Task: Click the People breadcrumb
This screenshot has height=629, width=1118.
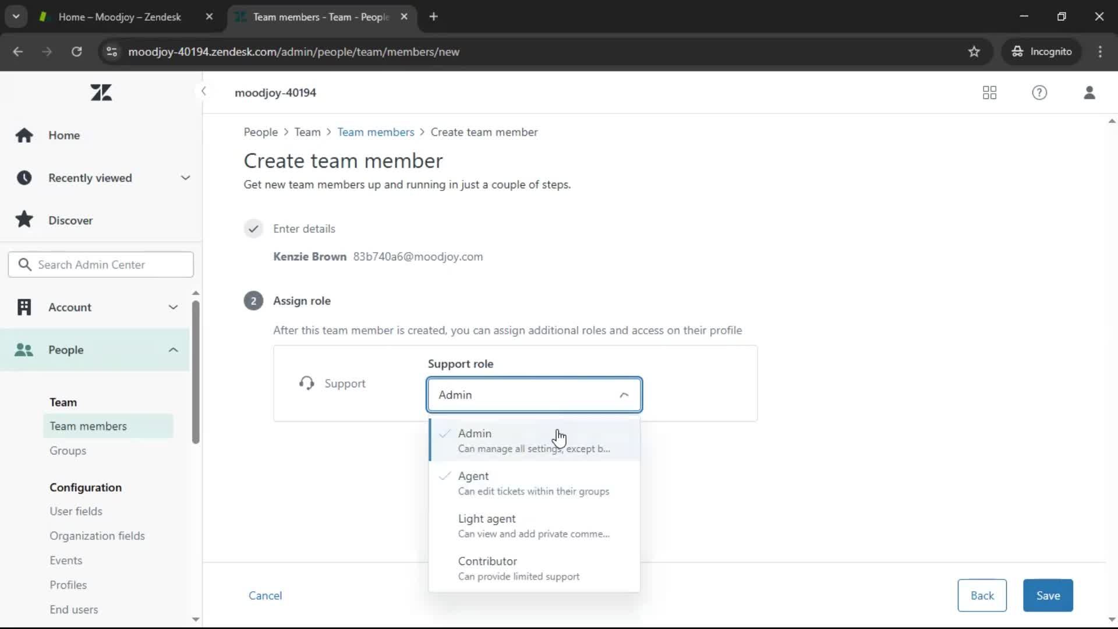Action: (x=260, y=132)
